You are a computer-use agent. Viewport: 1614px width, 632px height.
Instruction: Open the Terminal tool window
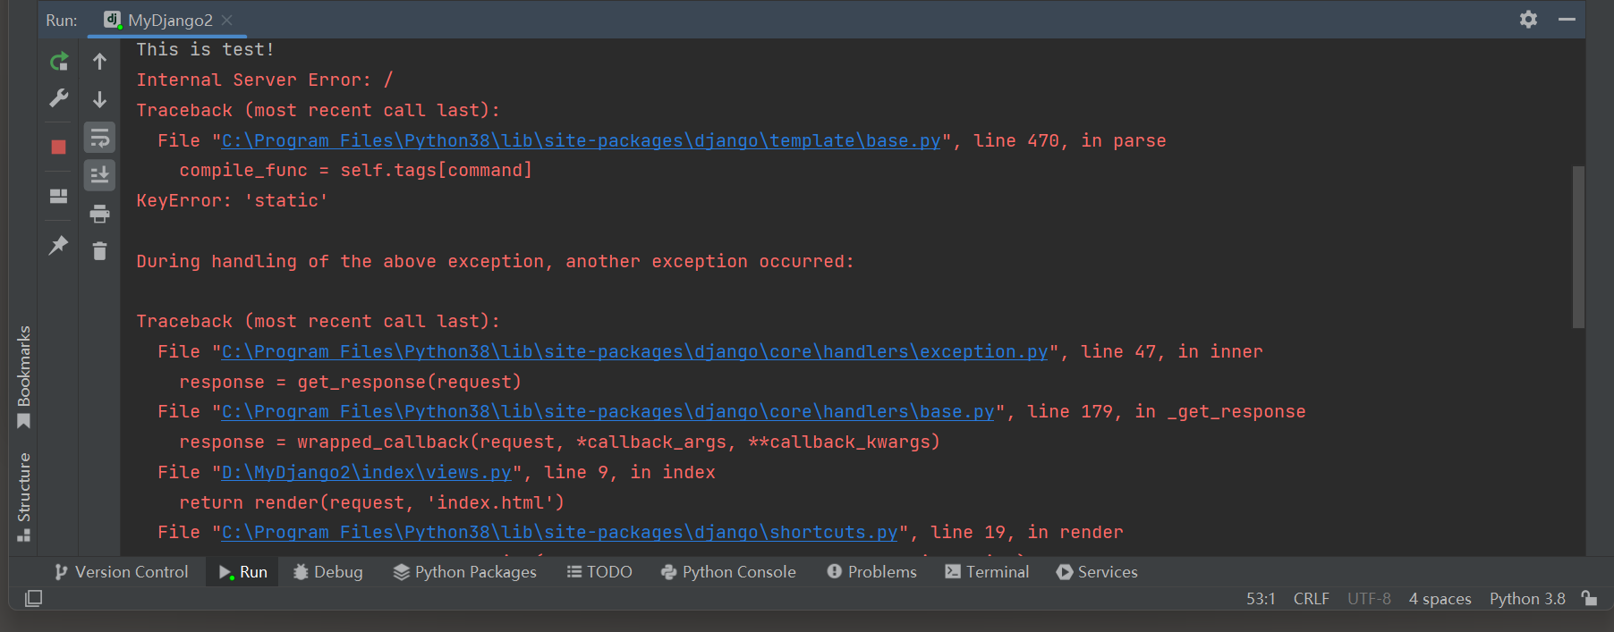click(x=988, y=572)
